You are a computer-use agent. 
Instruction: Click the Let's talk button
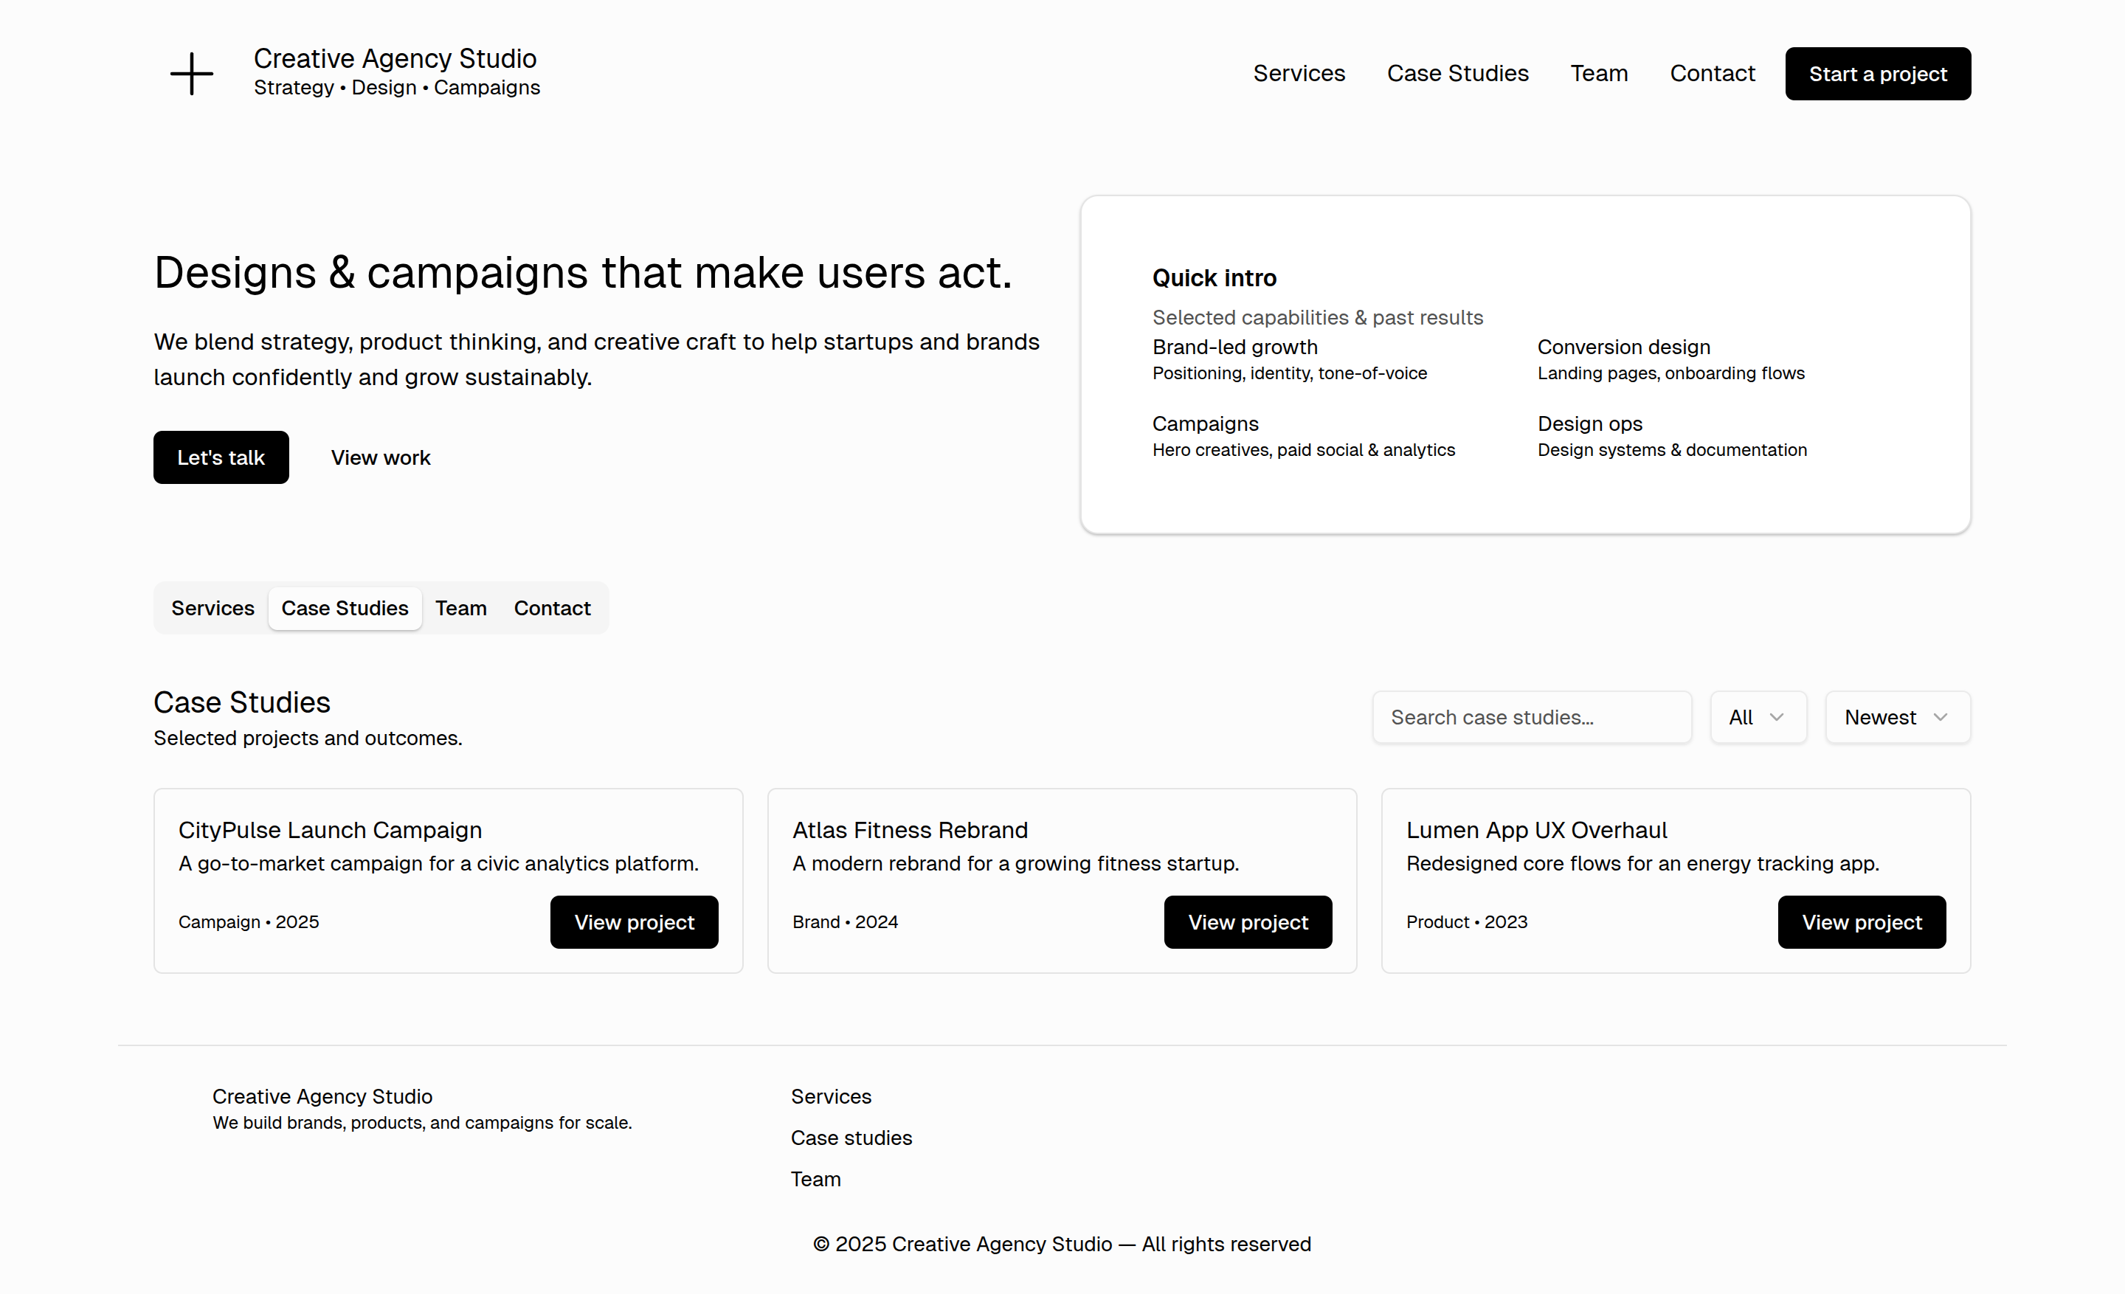pos(221,457)
